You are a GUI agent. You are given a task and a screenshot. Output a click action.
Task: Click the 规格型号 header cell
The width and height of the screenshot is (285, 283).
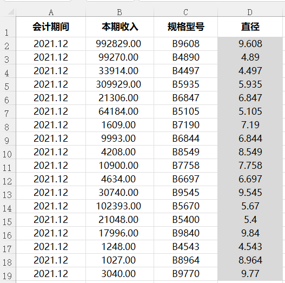pos(185,27)
